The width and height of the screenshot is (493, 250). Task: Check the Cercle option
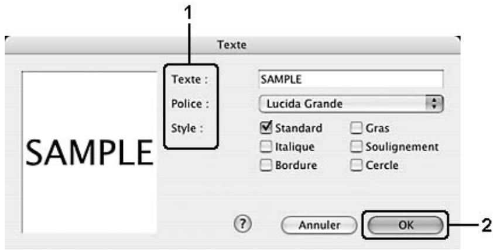[357, 165]
